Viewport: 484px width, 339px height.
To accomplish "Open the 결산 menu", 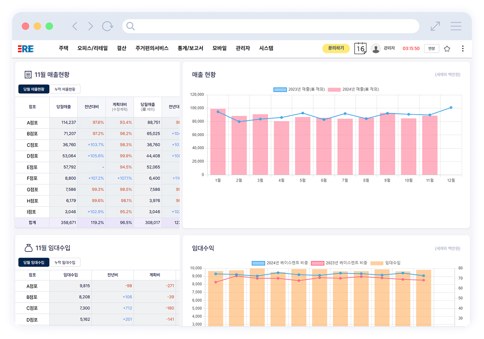I will [121, 48].
